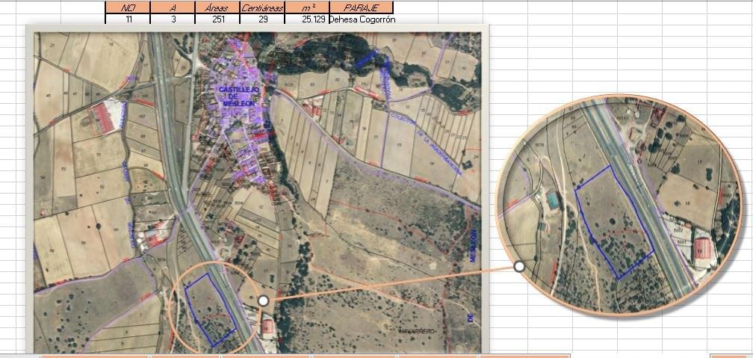The image size is (753, 358).
Task: Click the cell with value 29
Action: coord(262,19)
